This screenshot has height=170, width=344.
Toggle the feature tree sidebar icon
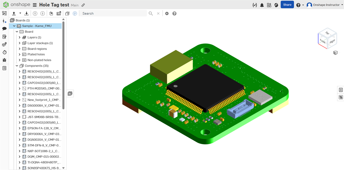tap(4, 13)
